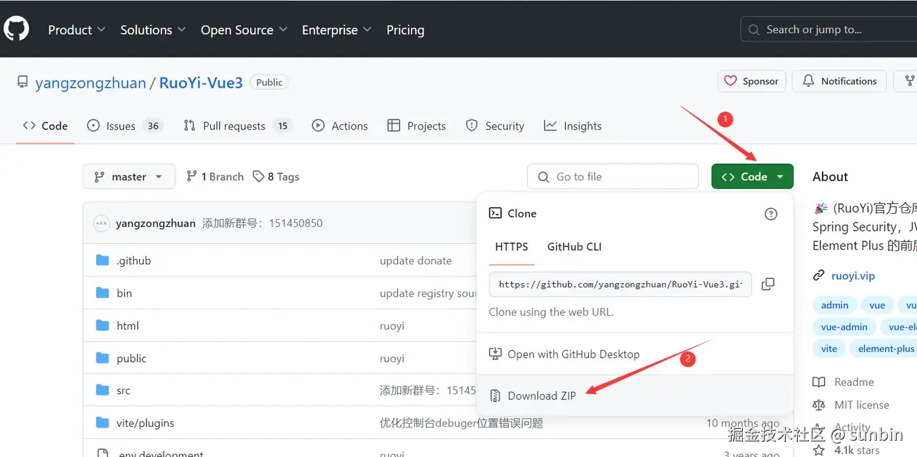Click the admin topic tag
917x457 pixels.
(834, 305)
